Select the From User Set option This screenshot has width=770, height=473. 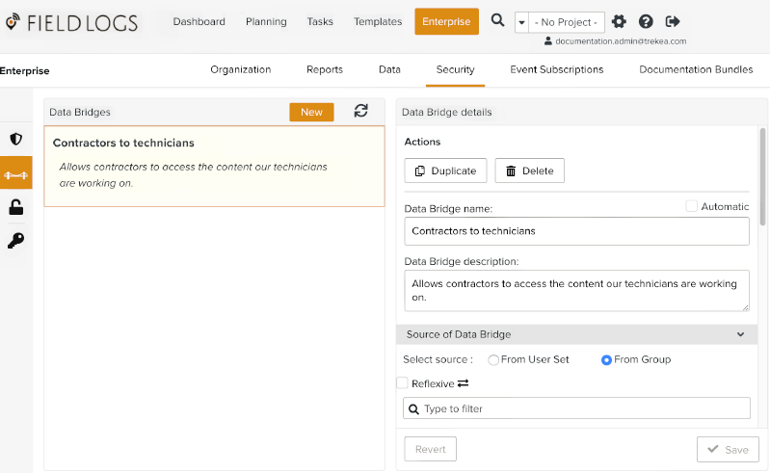click(x=493, y=359)
